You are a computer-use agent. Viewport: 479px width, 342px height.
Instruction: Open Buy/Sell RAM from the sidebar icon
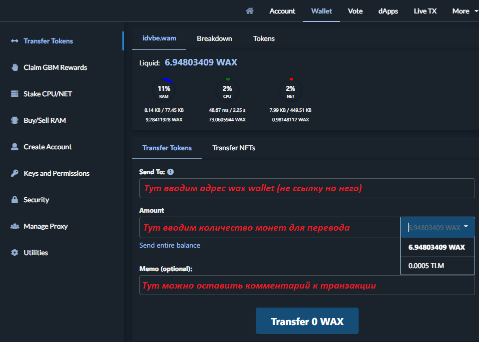15,120
